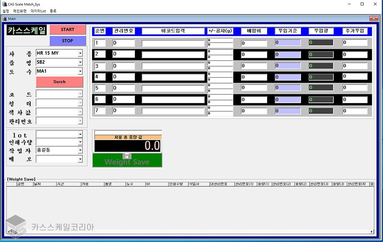Screen dimensions: 383x242
Task: Click the floppy disk Weight Save icon
Action: coord(127,156)
